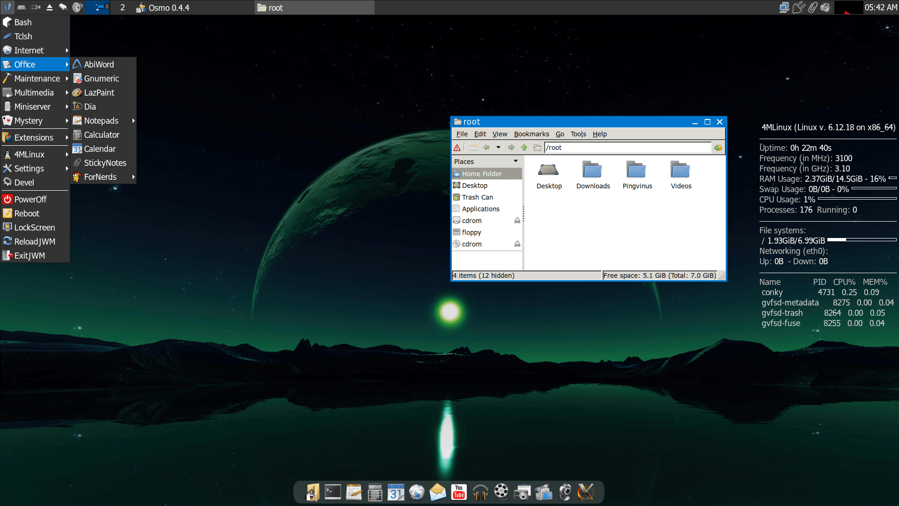Open the screenshot camera dock icon
899x506 pixels.
click(522, 492)
